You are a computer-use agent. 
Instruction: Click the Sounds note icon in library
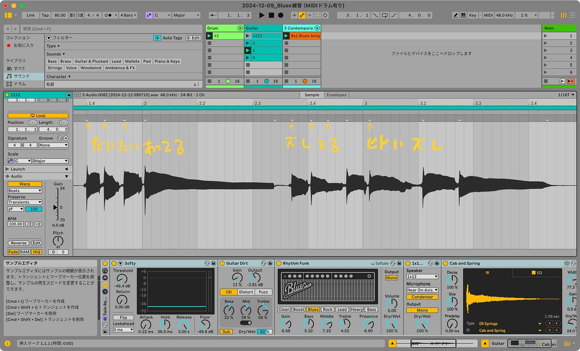pos(9,76)
